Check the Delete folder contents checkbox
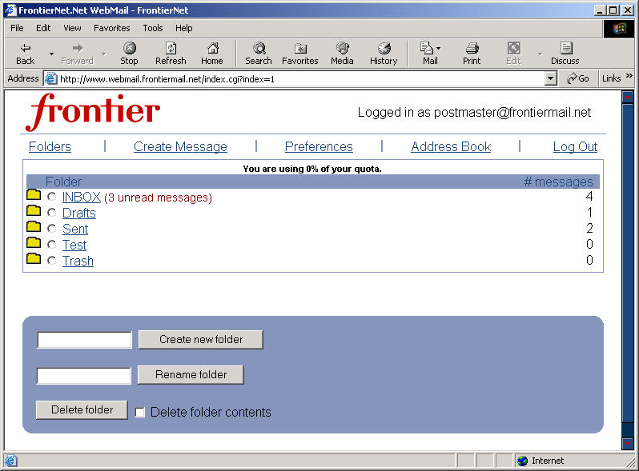 pos(140,413)
